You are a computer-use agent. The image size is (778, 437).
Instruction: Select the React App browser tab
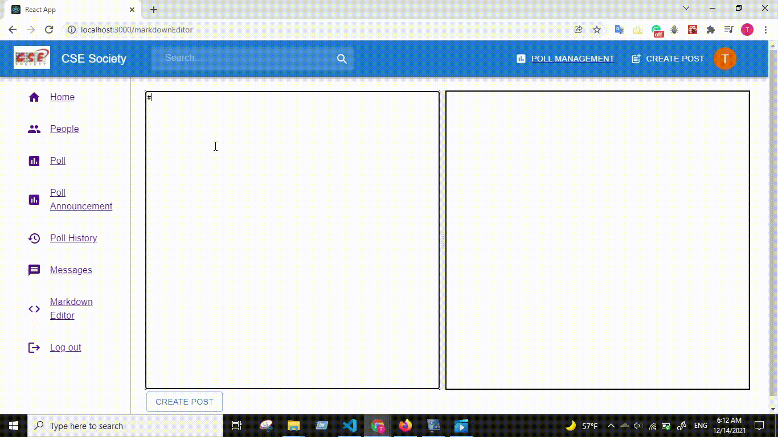(68, 9)
